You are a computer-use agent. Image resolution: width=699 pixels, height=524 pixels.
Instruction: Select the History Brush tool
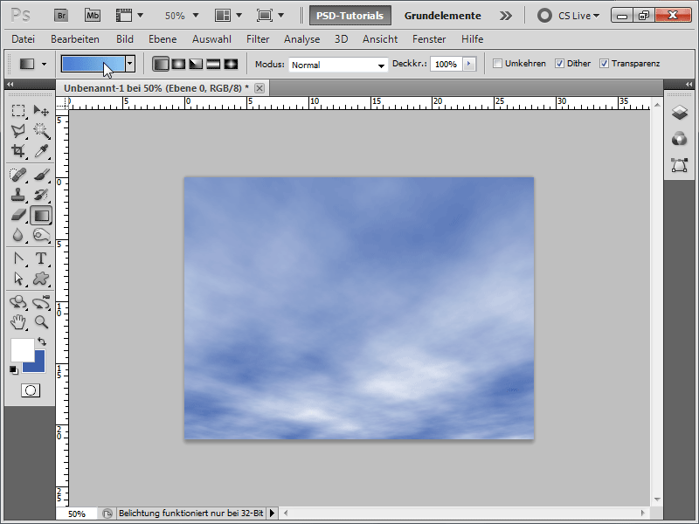pyautogui.click(x=41, y=195)
